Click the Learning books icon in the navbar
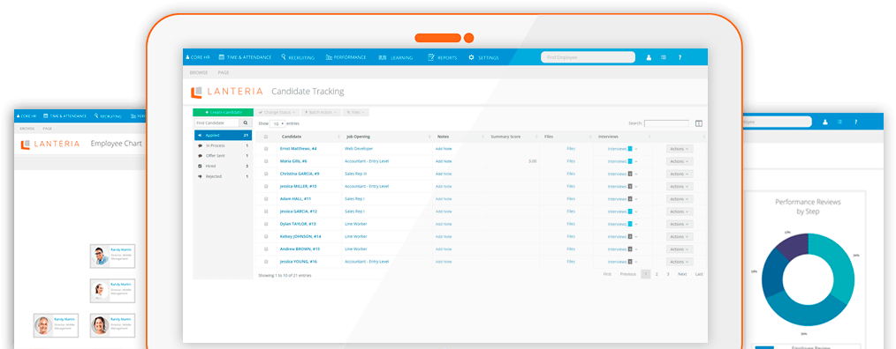The width and height of the screenshot is (896, 349). [x=383, y=57]
